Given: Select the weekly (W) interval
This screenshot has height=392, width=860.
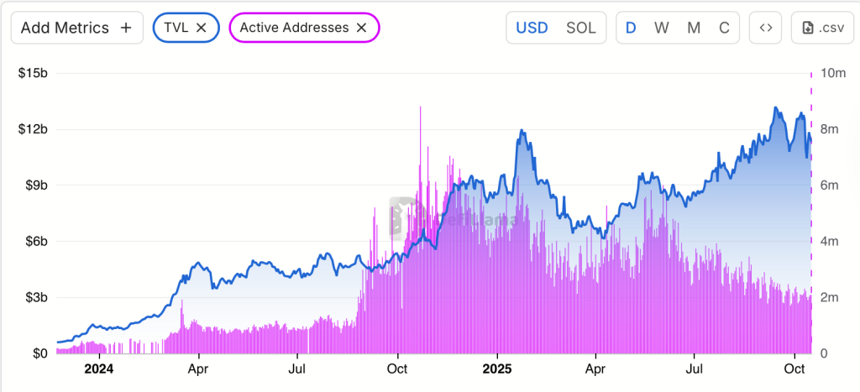Looking at the screenshot, I should (662, 28).
